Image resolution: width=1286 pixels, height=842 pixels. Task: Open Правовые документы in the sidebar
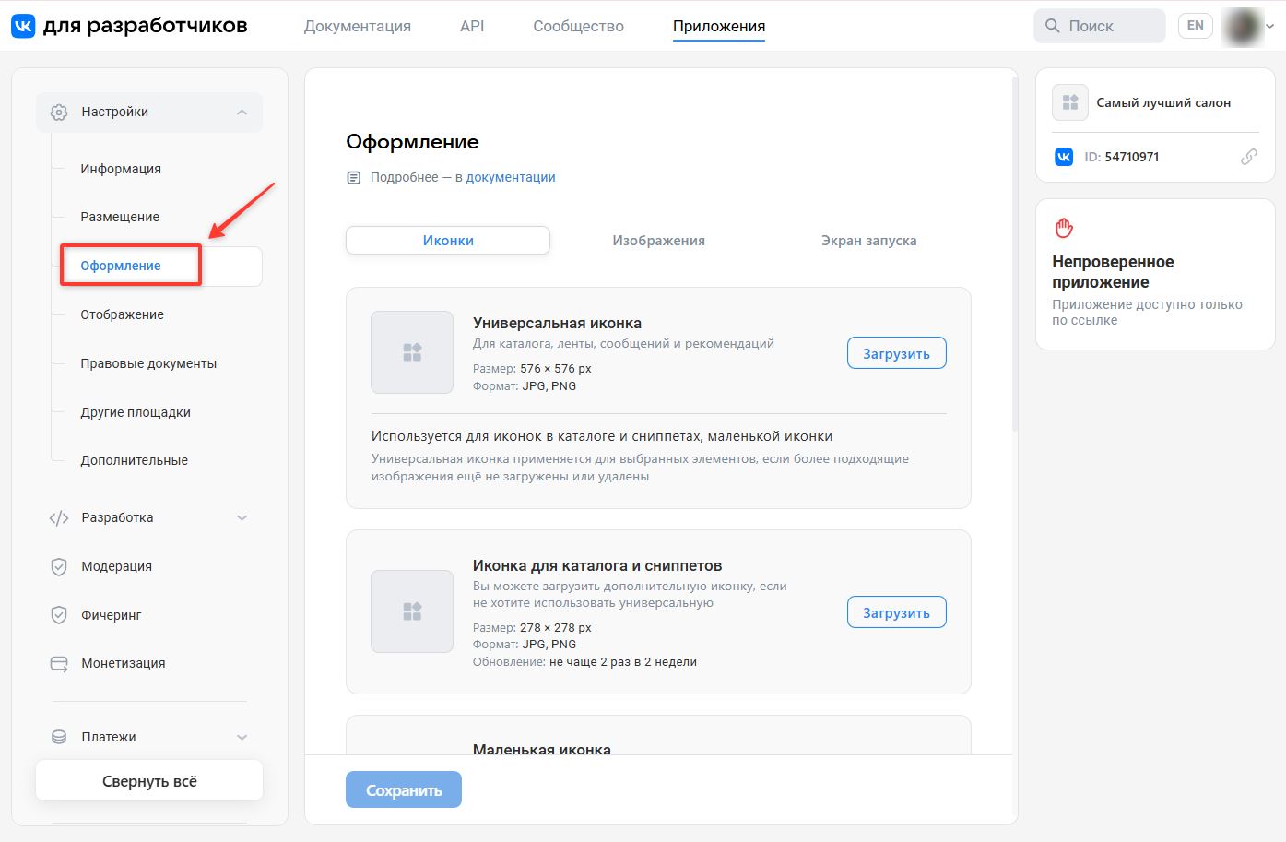[x=148, y=363]
